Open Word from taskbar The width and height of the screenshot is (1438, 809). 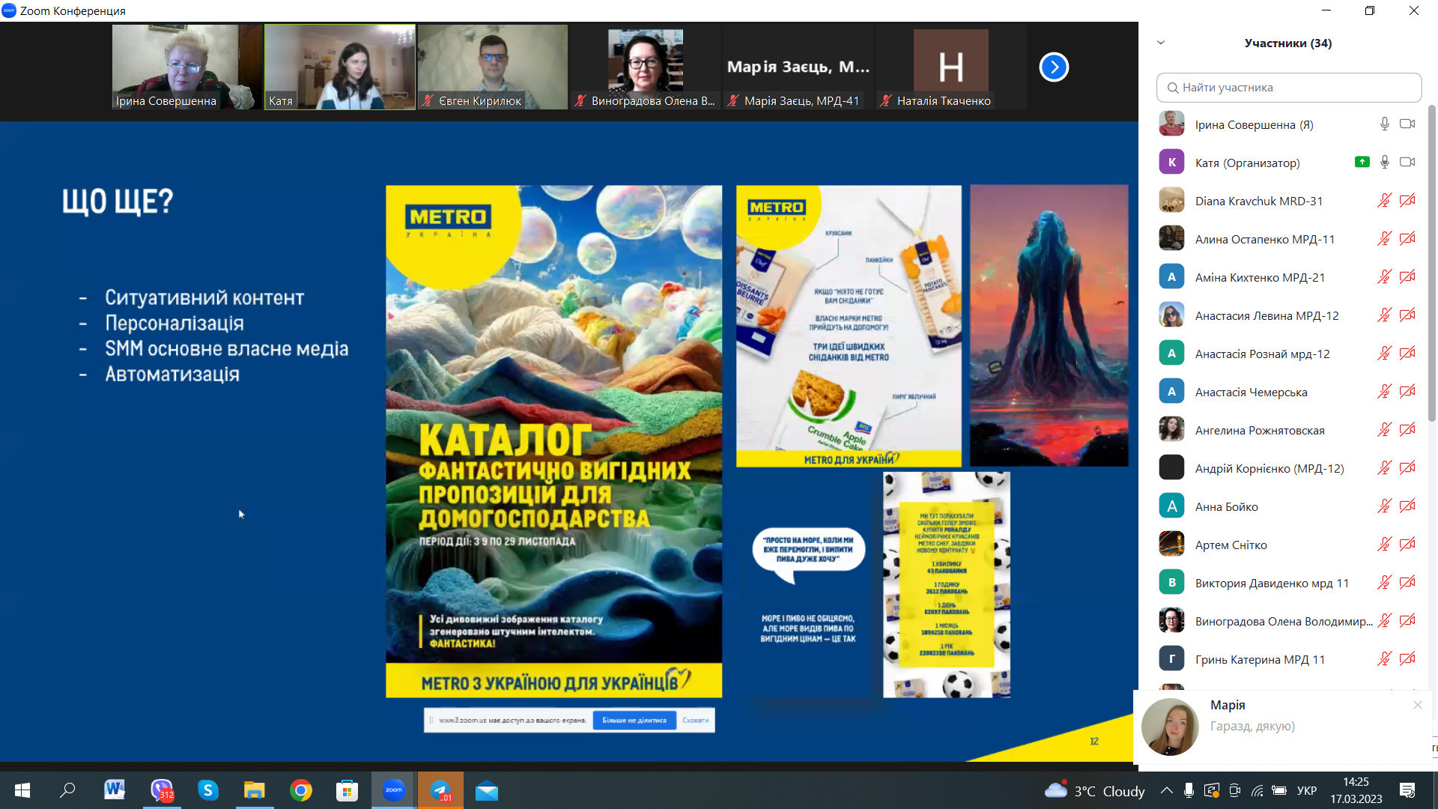tap(115, 790)
